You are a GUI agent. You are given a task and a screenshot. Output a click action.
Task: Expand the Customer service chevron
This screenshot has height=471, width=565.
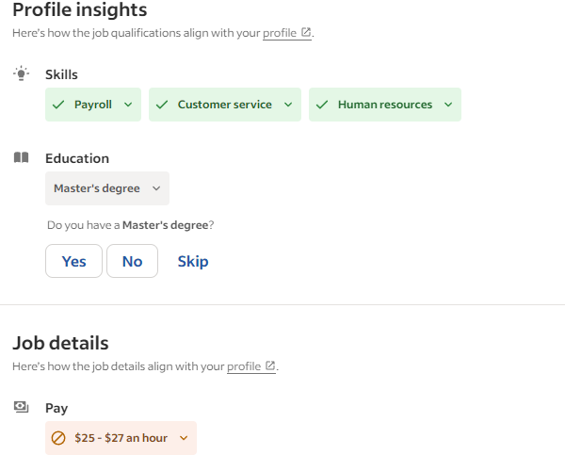(288, 105)
